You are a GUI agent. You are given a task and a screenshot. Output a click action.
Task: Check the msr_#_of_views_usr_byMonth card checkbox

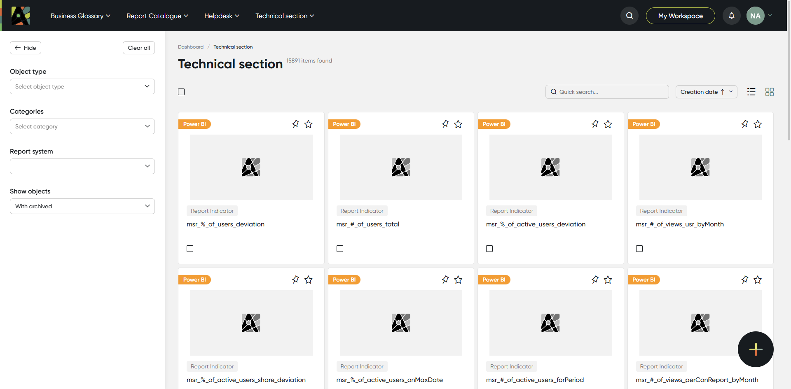tap(639, 249)
